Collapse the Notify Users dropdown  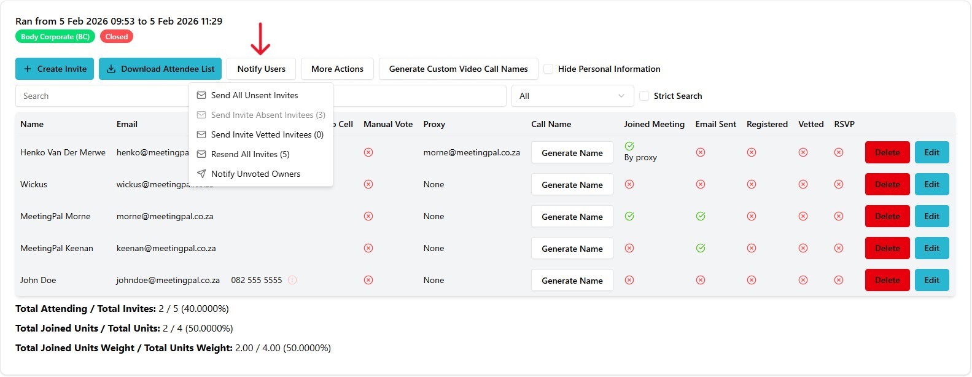point(261,69)
